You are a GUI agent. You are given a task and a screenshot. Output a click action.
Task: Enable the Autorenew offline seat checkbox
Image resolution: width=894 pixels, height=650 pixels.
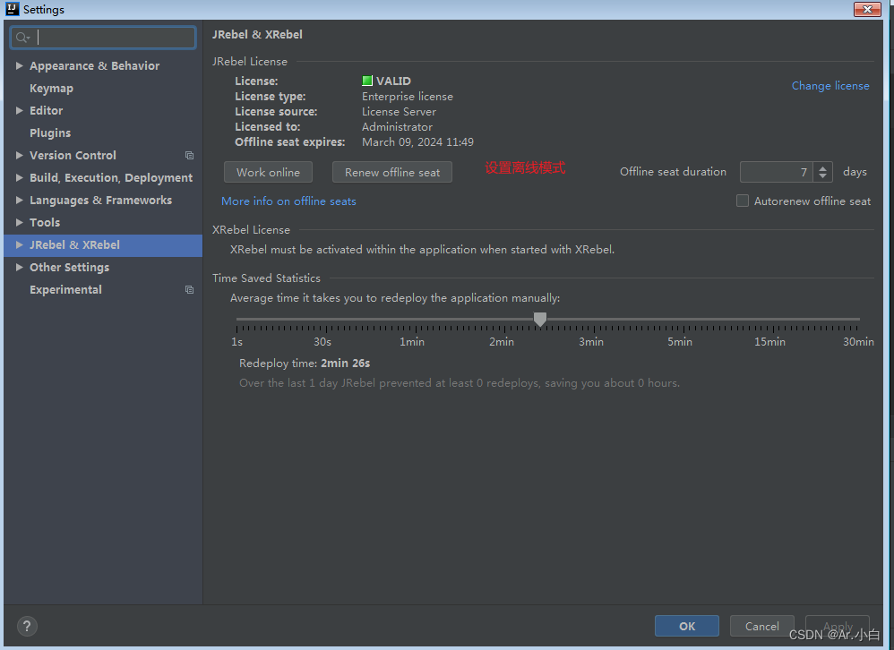[743, 201]
